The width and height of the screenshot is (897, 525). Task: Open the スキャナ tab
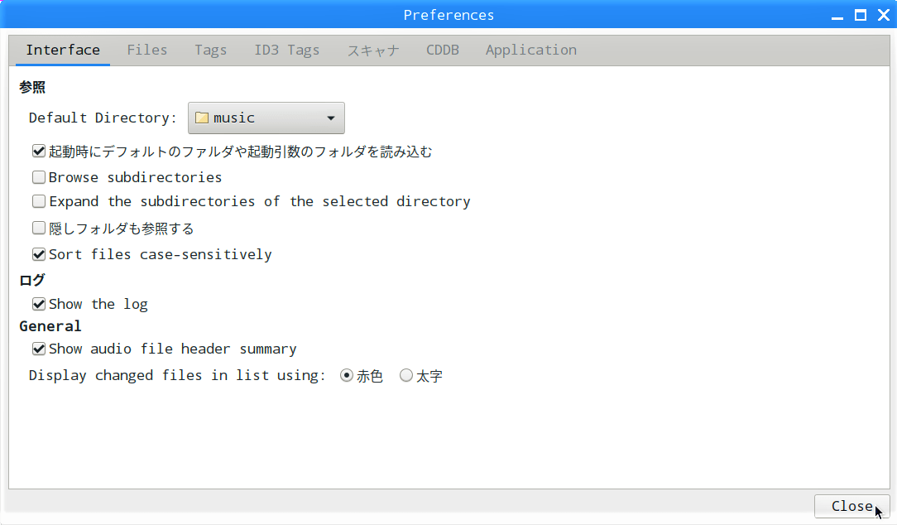(x=373, y=51)
